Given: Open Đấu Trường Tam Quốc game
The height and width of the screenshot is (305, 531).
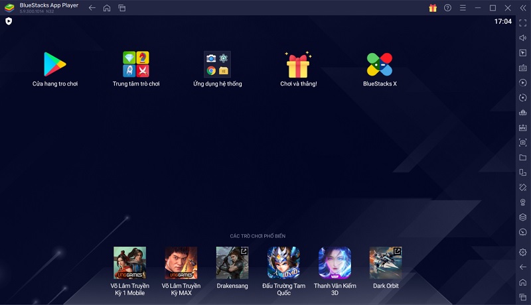Looking at the screenshot, I should [x=283, y=263].
